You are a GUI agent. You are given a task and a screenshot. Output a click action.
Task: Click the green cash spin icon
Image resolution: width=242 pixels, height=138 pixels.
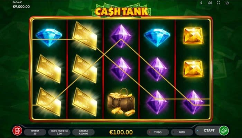point(224,131)
